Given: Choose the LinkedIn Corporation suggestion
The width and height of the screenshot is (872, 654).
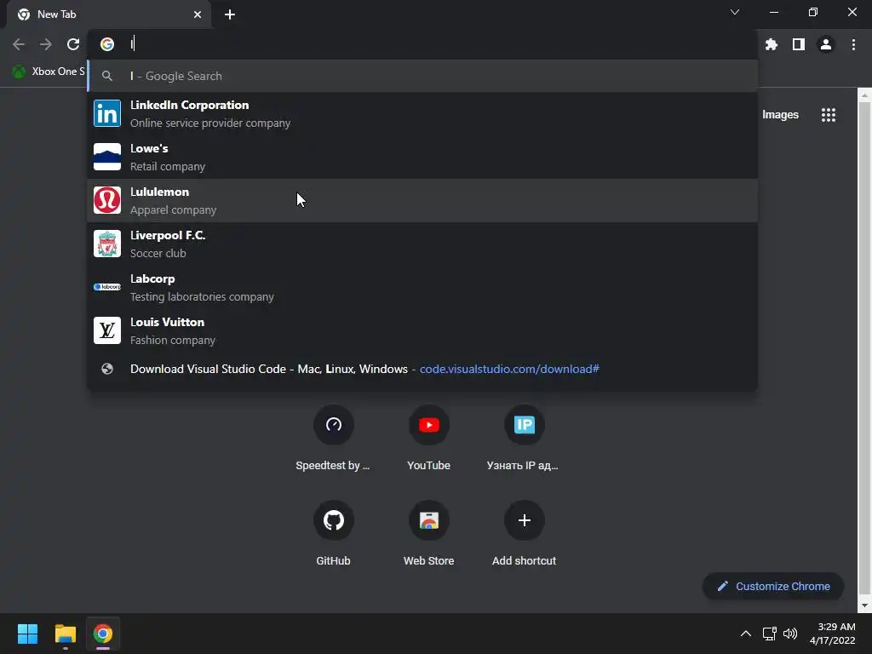Looking at the screenshot, I should [422, 113].
